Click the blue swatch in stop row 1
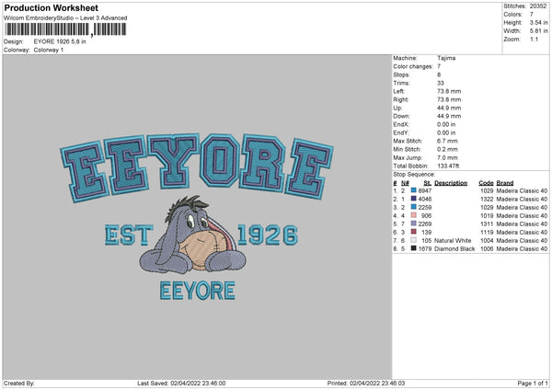Screen dimensions: 552x390 point(414,190)
